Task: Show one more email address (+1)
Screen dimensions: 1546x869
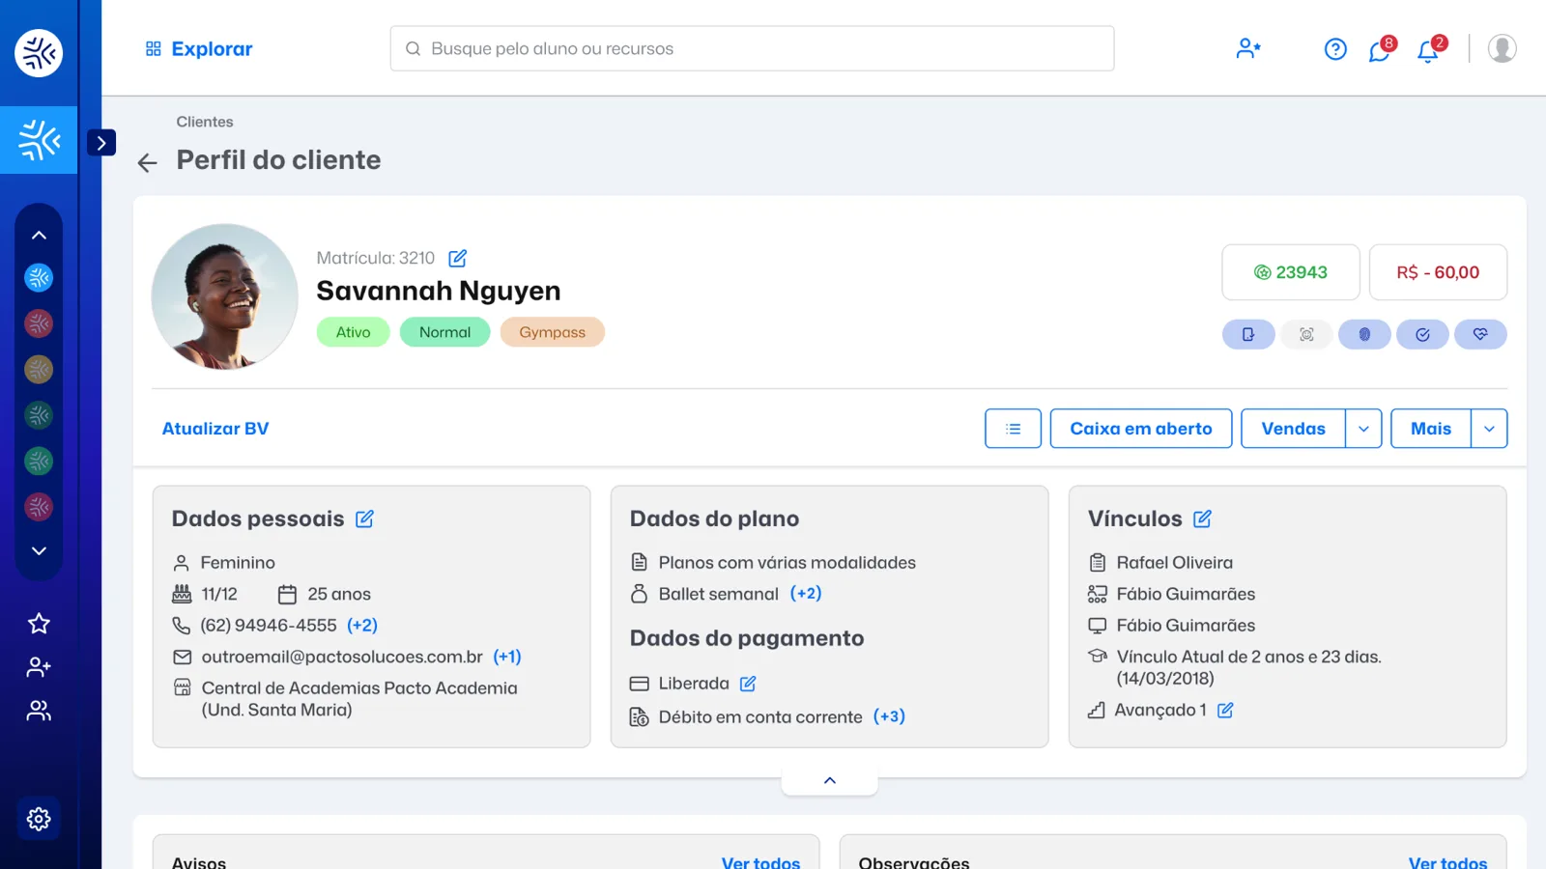Action: (507, 657)
